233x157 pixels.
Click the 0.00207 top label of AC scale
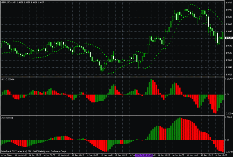[x=229, y=78]
